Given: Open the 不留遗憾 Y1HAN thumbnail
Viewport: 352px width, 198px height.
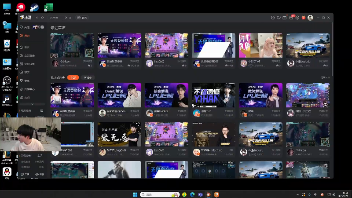Looking at the screenshot, I should pyautogui.click(x=213, y=95).
